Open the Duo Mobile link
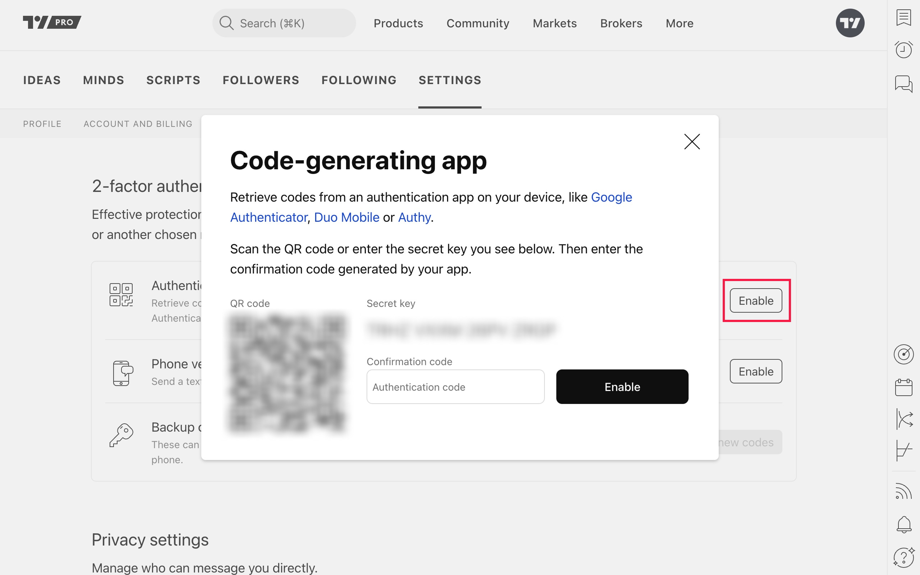The width and height of the screenshot is (920, 575). coord(346,217)
